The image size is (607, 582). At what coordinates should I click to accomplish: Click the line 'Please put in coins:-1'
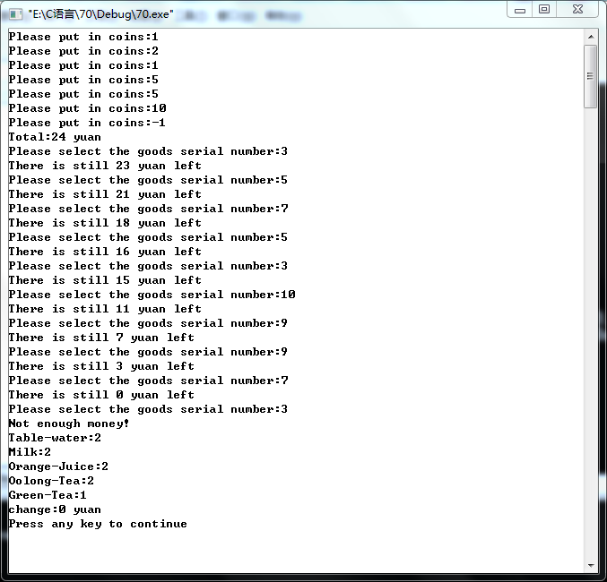(87, 123)
